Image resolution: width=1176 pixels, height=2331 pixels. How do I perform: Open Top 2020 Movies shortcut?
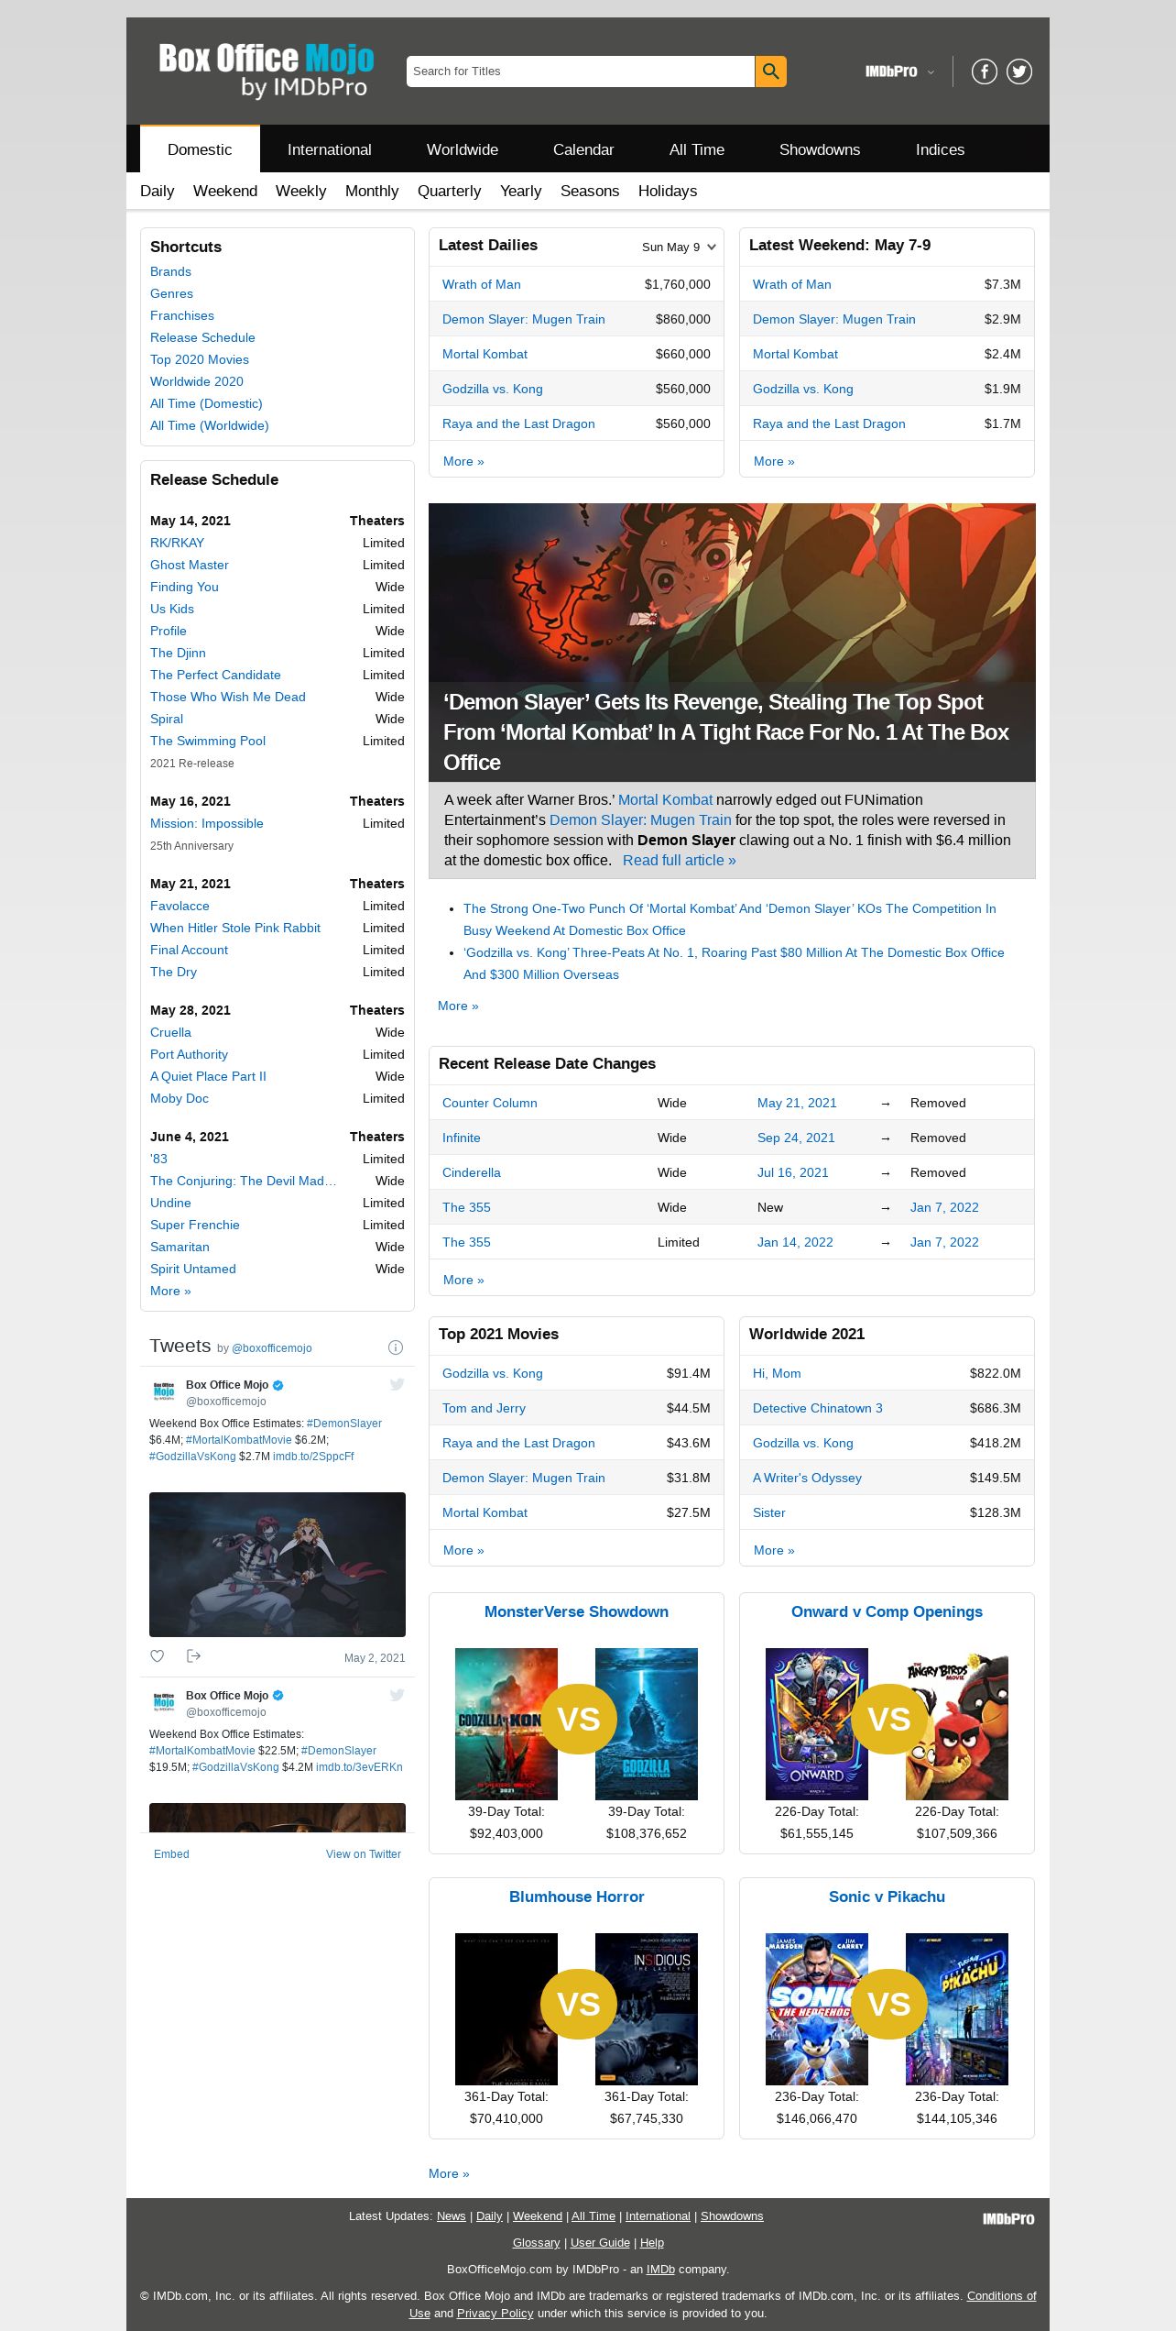200,359
